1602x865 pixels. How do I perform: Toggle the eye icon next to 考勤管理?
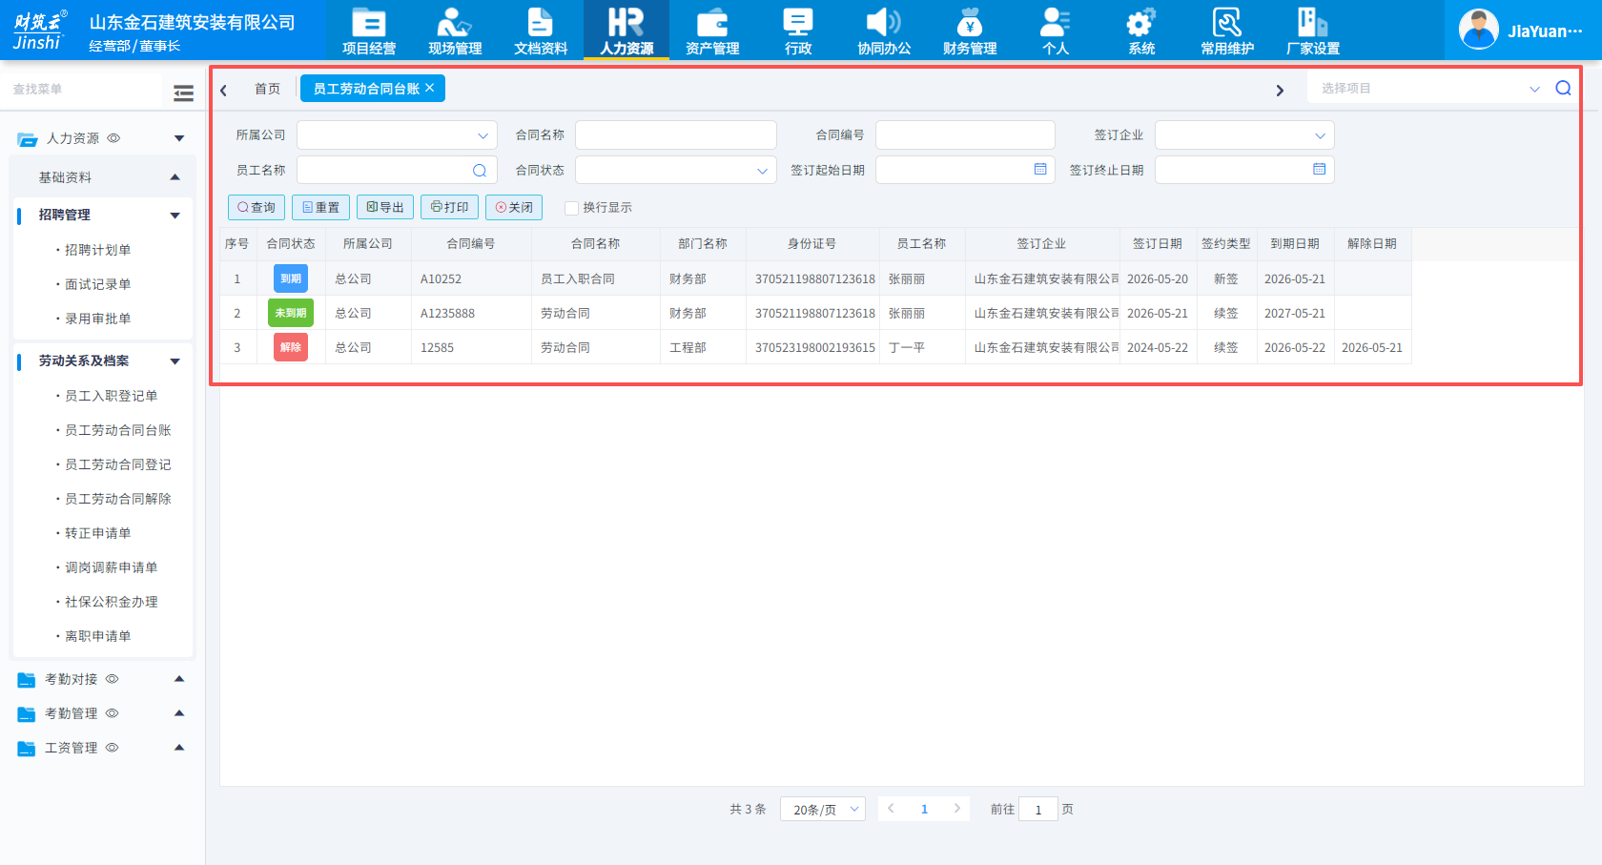[x=112, y=713]
